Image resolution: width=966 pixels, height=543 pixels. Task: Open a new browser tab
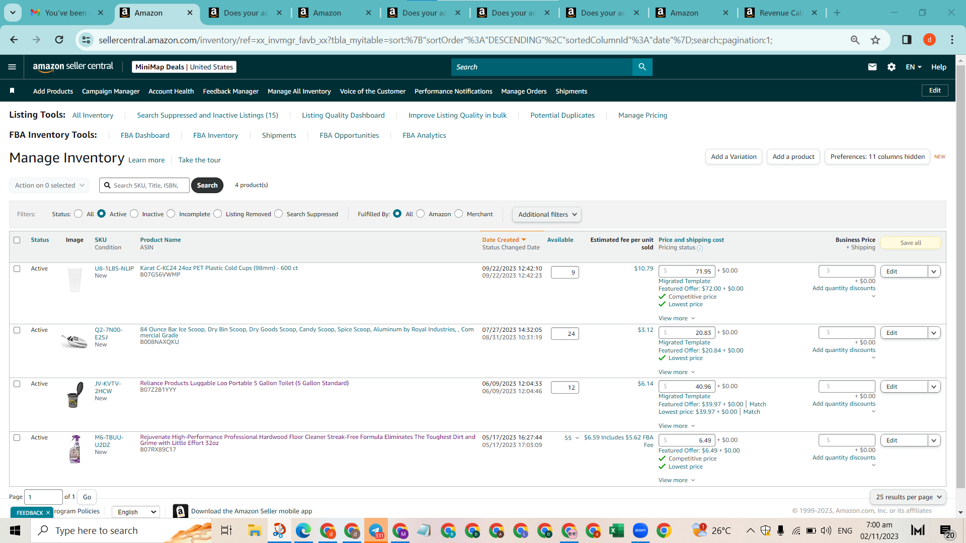pos(837,13)
